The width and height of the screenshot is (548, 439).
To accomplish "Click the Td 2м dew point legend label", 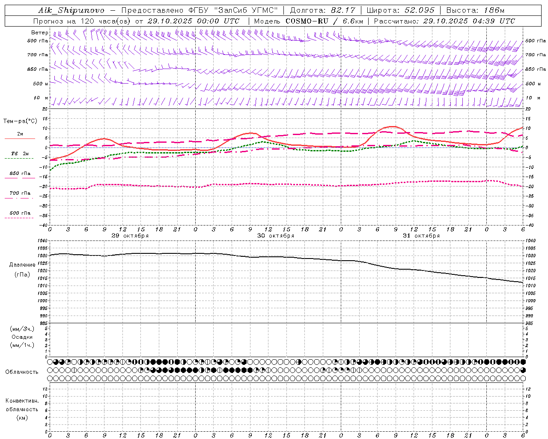I will [20, 153].
